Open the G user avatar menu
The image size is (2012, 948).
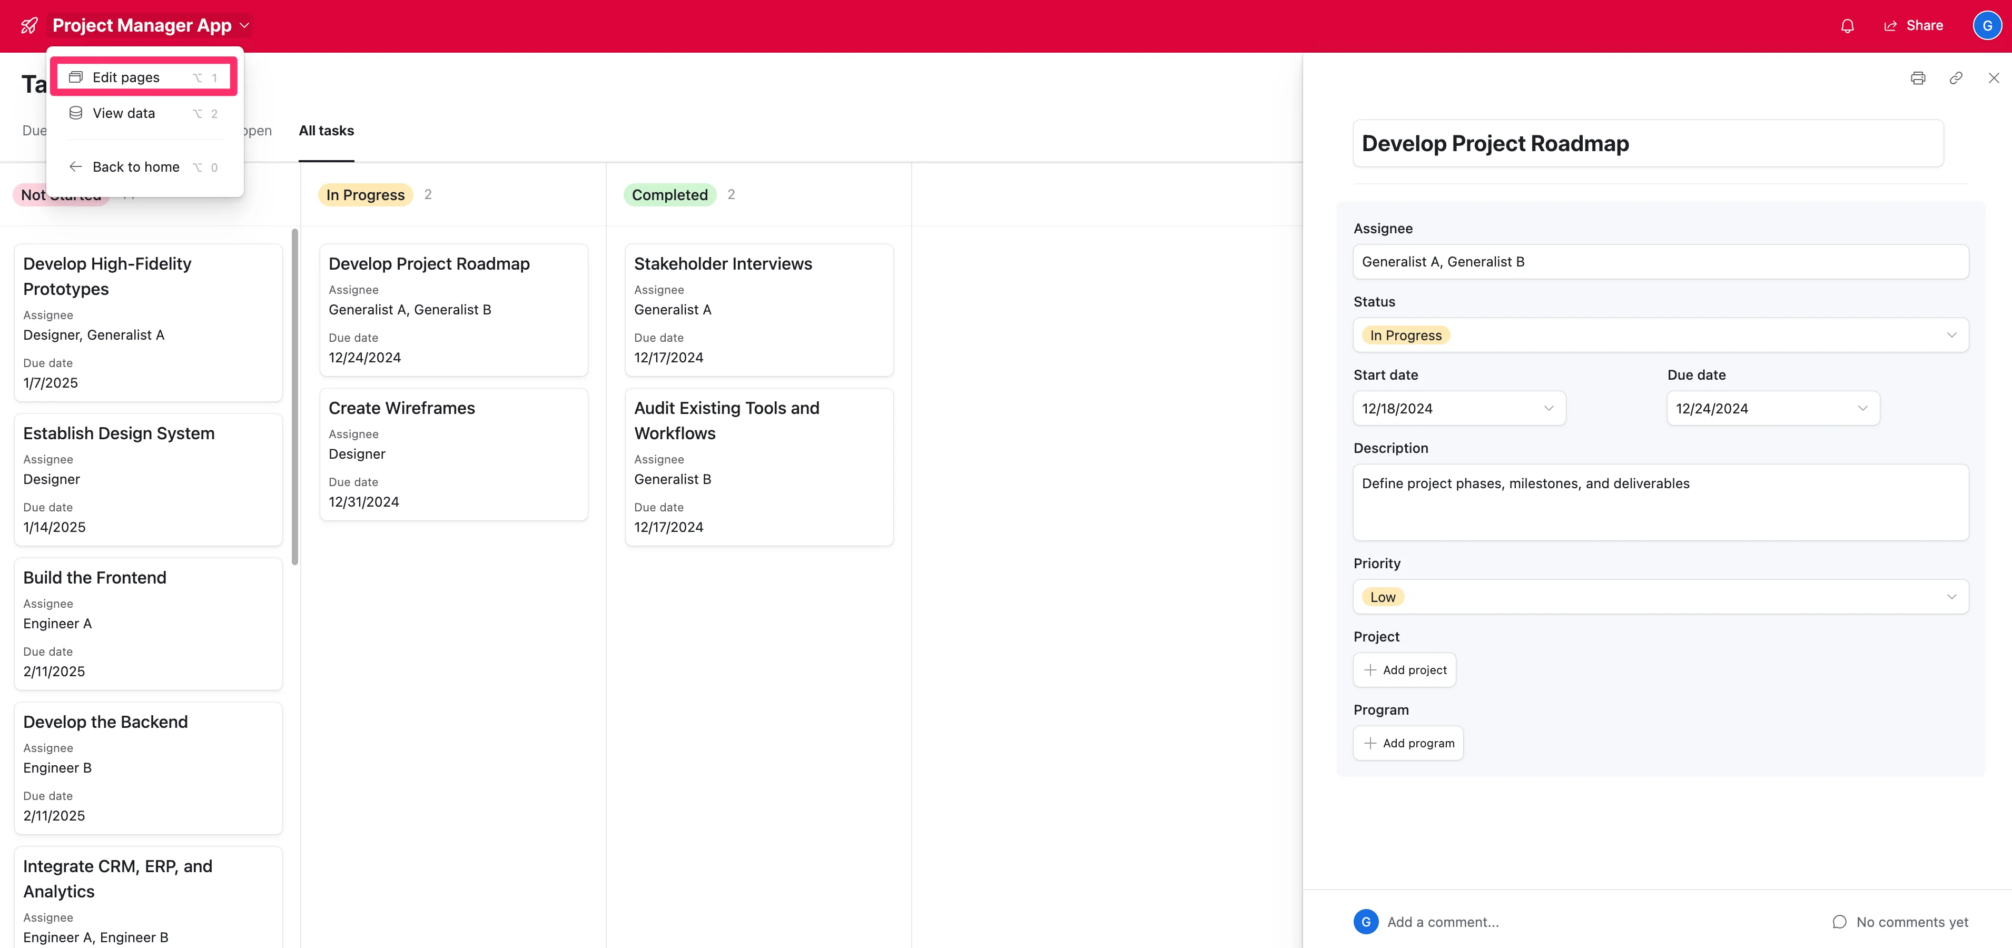click(x=1987, y=26)
